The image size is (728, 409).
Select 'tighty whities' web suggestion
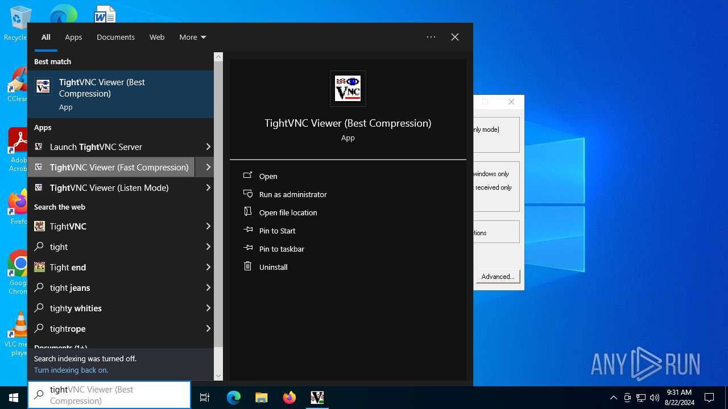(x=111, y=308)
